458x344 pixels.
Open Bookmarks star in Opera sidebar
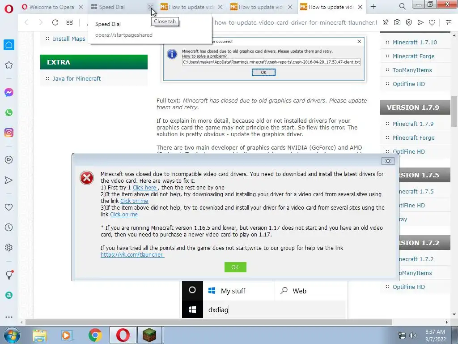9,65
